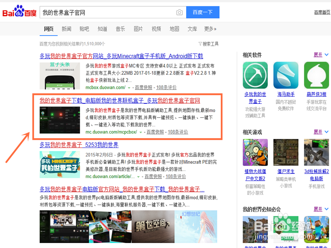331x248 pixels.
Task: Switch to 音乐 tab
Action: 120,29
